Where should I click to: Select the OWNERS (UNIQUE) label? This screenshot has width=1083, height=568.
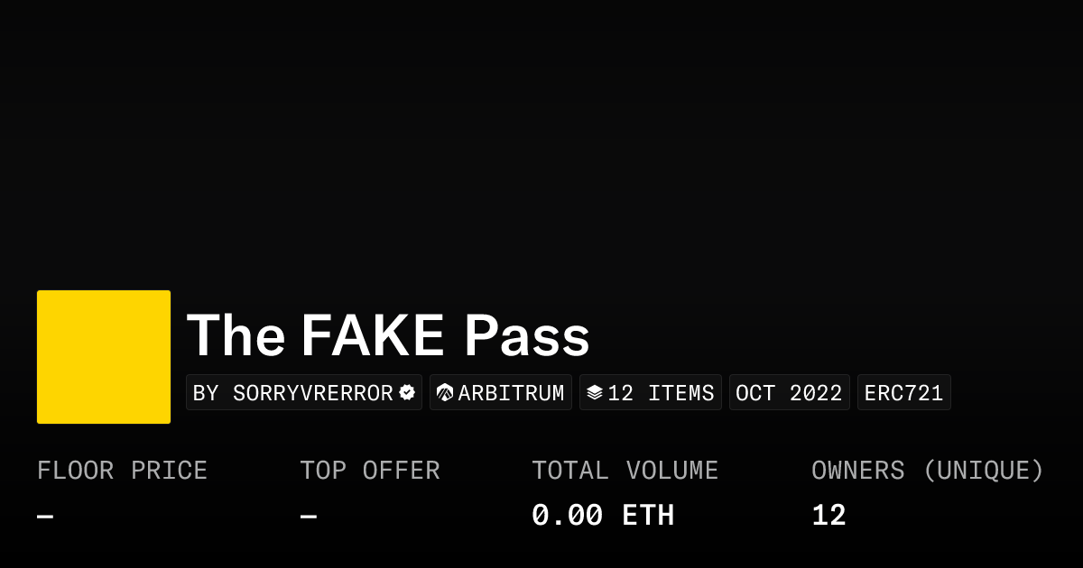[x=927, y=471]
